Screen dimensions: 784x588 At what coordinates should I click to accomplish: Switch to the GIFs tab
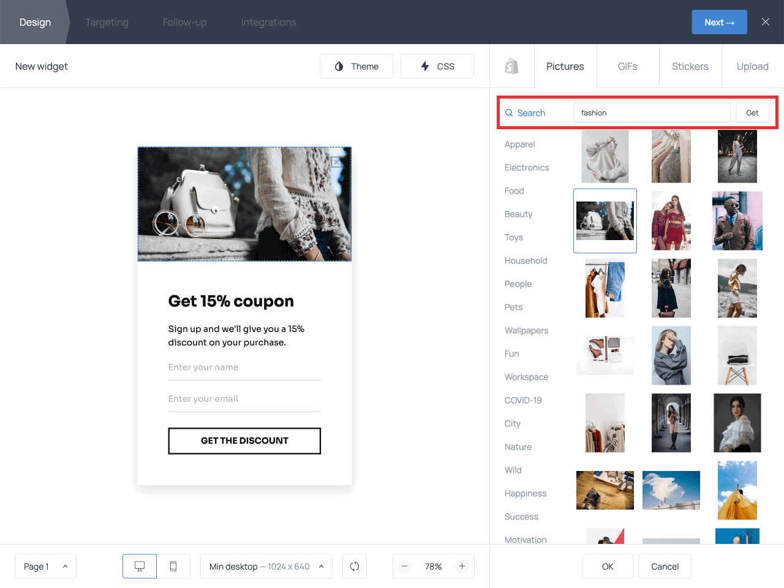627,66
